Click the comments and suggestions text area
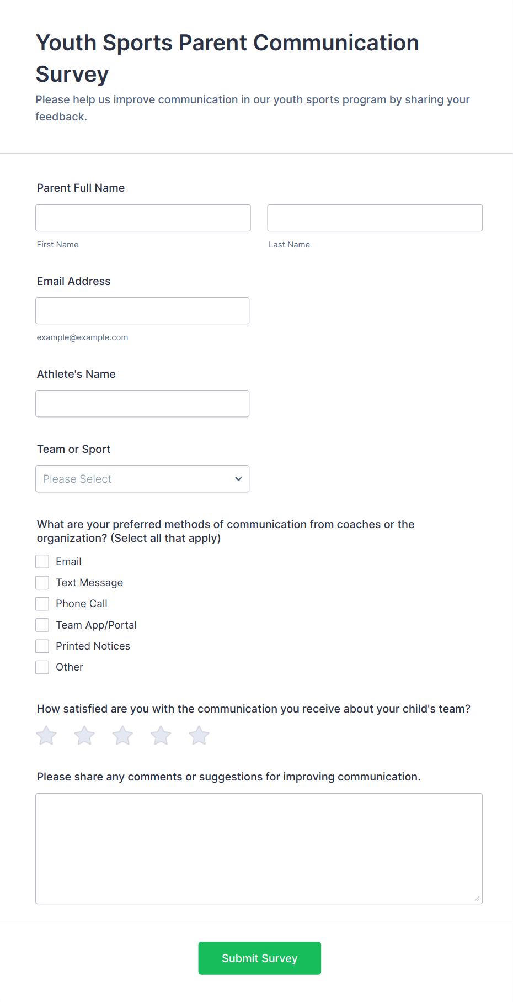513x1002 pixels. point(259,849)
